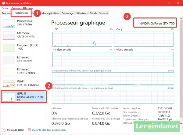Open the Disque 0 (C: D:) thumbnail
This screenshot has height=135, width=183.
click(x=9, y=48)
